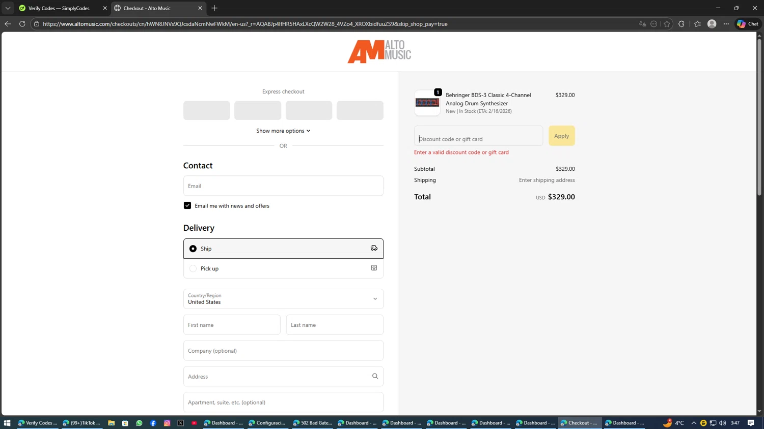Open the Windows Start menu
The width and height of the screenshot is (764, 429).
point(7,423)
